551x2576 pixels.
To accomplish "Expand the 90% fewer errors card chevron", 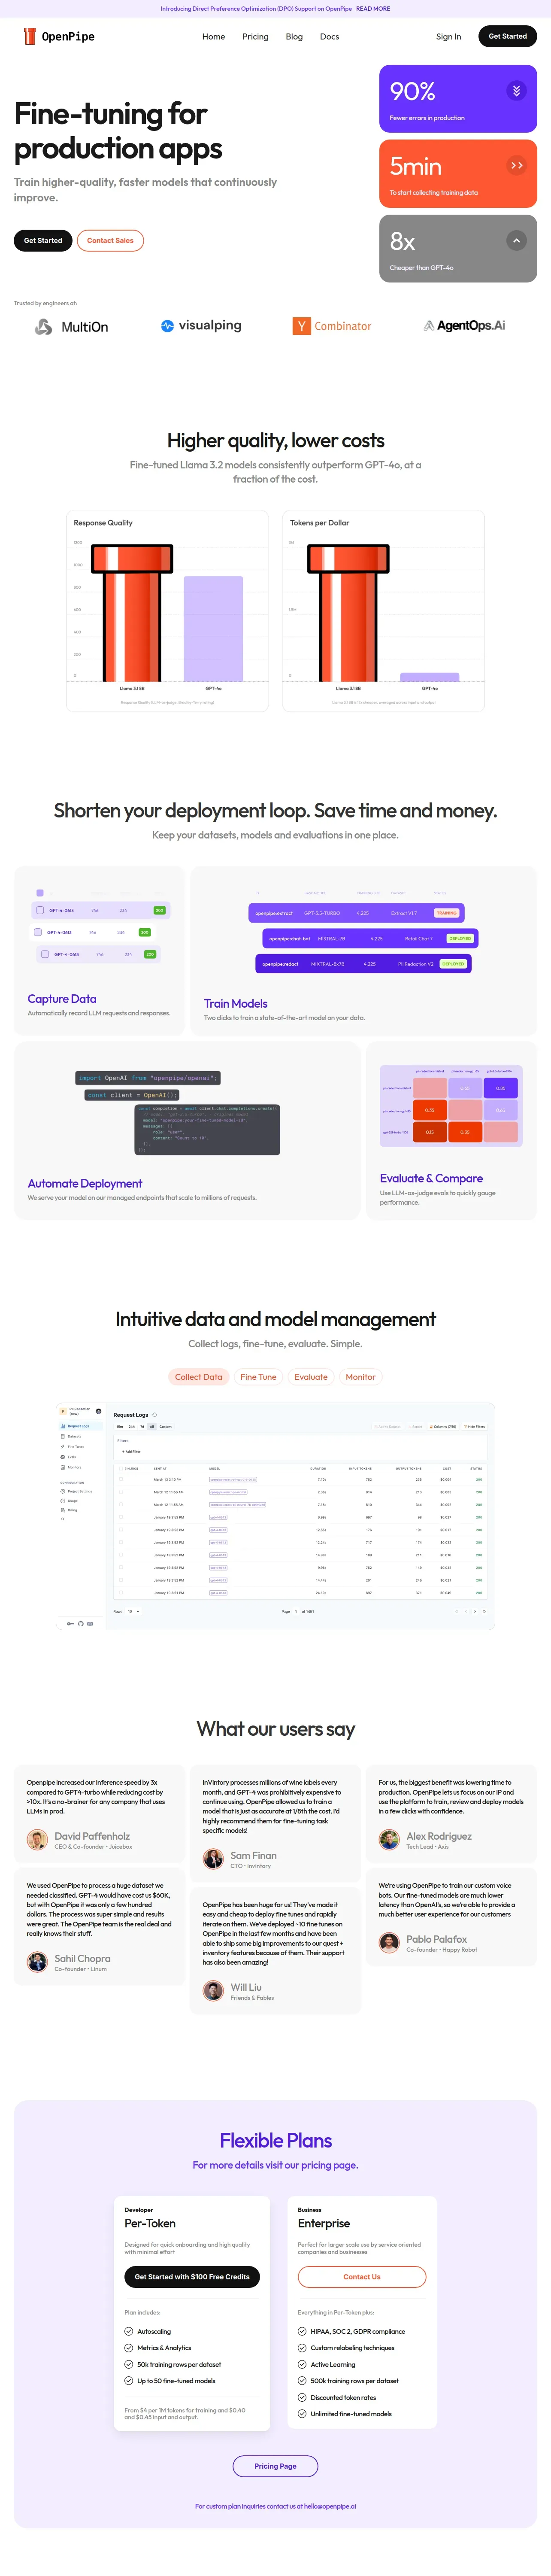I will 516,90.
